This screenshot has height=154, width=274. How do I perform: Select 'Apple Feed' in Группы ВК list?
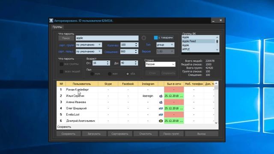198,41
